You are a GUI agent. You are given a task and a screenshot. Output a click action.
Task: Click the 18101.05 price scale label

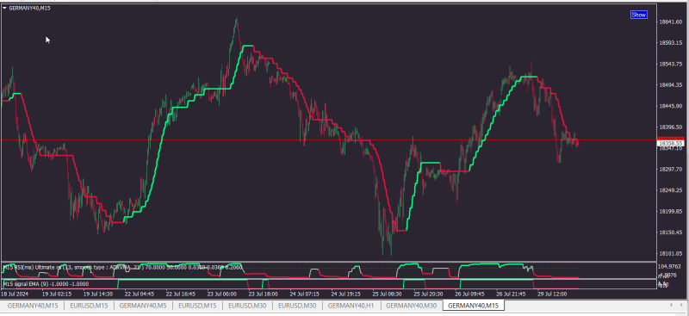tap(670, 254)
